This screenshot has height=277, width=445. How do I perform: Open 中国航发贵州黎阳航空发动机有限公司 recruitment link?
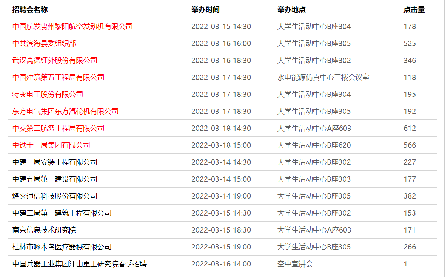click(x=72, y=27)
